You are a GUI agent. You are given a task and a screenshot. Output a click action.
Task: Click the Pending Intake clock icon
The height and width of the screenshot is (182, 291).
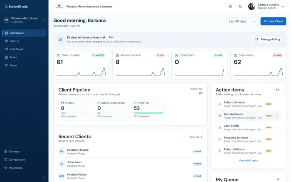pos(117,55)
